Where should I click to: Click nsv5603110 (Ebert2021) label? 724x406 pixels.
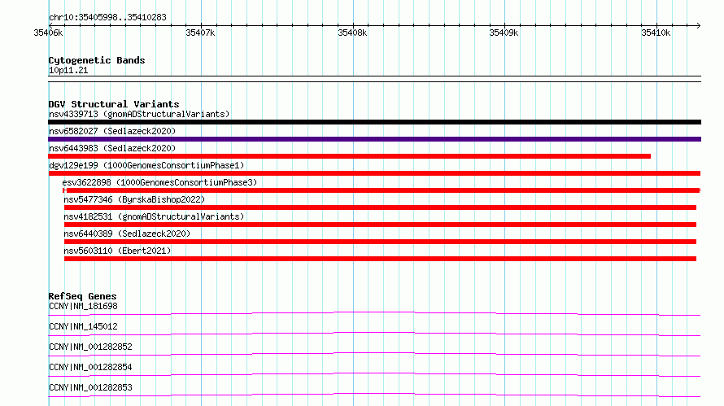[x=117, y=251]
